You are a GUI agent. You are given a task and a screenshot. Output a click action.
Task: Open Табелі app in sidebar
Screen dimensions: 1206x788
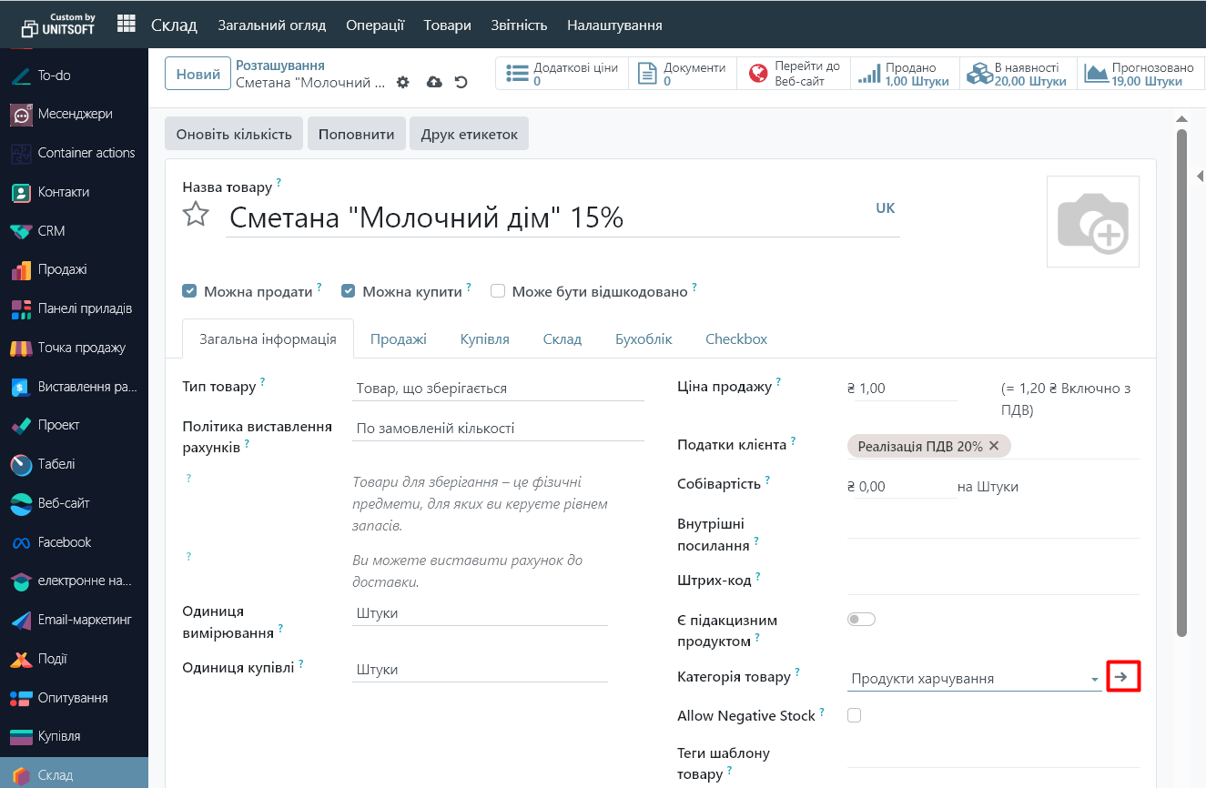click(74, 464)
